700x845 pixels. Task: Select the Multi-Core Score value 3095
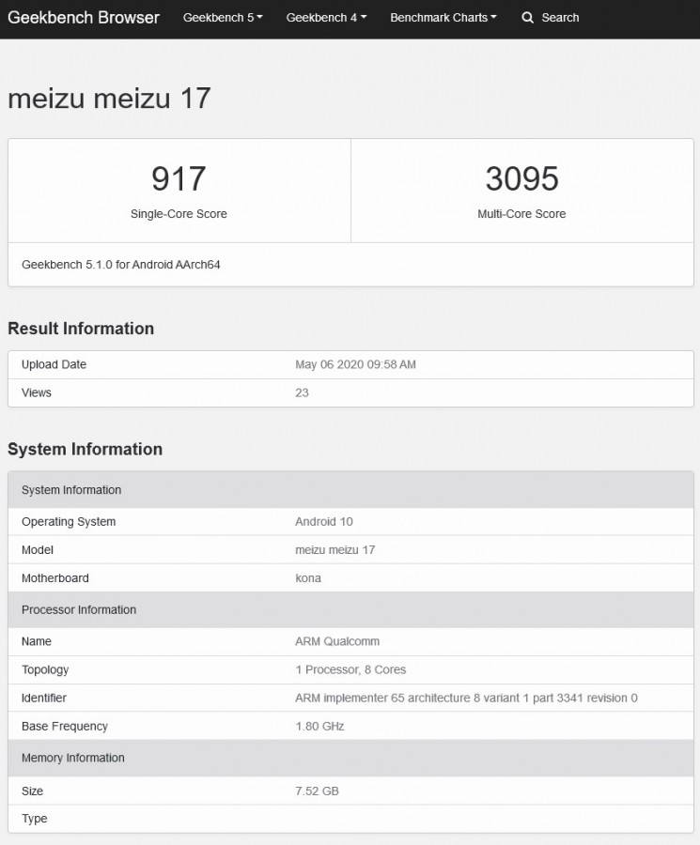[522, 177]
